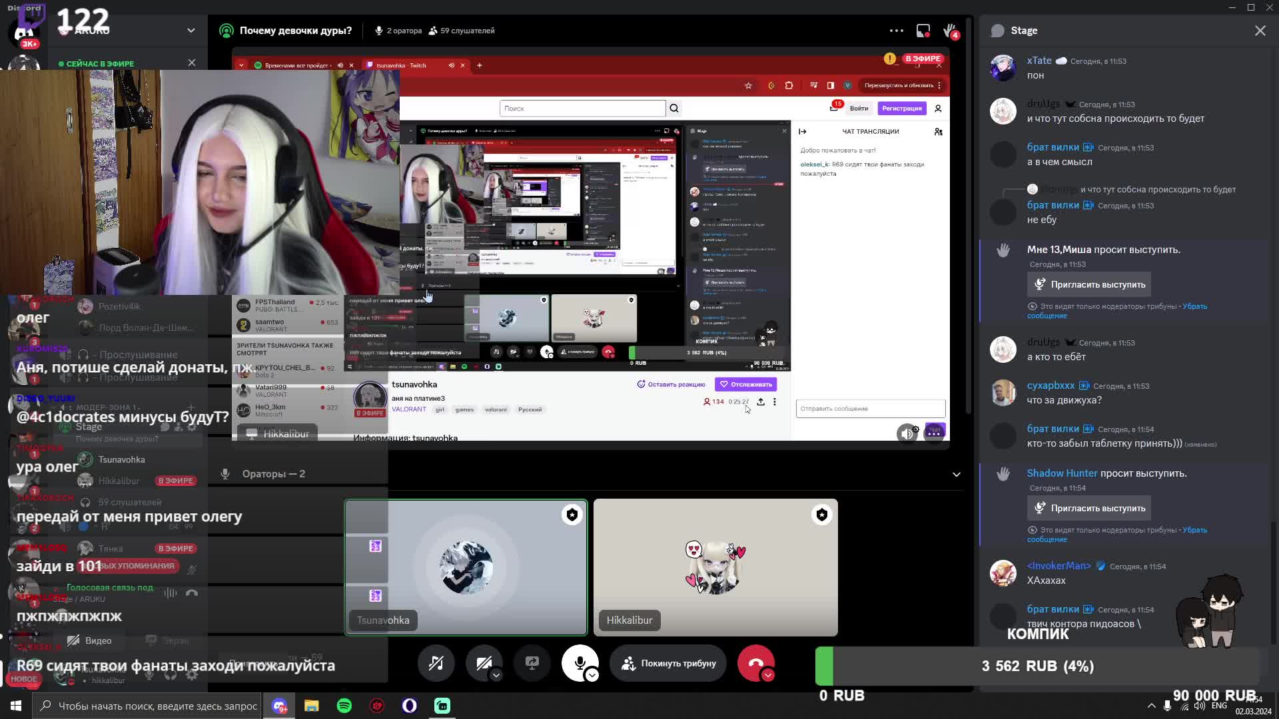This screenshot has width=1279, height=719.
Task: Open Twitch stream three-dot more menu
Action: (x=774, y=401)
